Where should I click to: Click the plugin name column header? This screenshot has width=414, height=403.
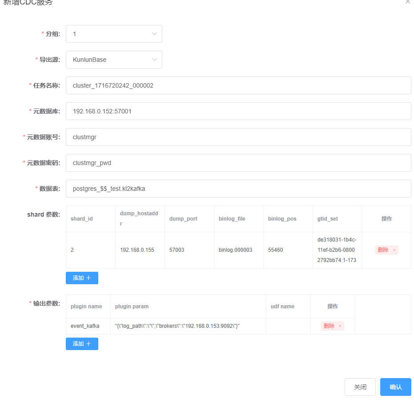[88, 306]
